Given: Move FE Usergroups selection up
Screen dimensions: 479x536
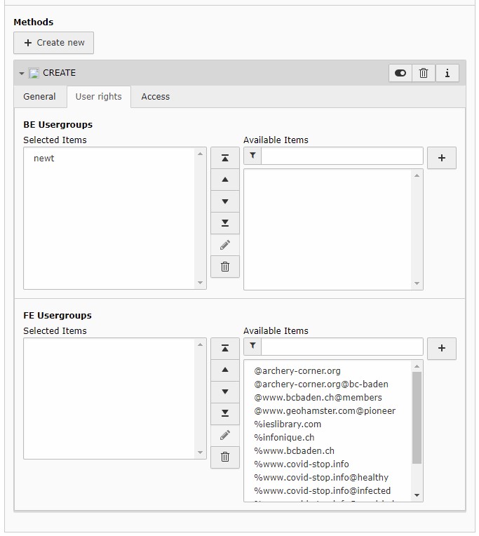Looking at the screenshot, I should 225,370.
